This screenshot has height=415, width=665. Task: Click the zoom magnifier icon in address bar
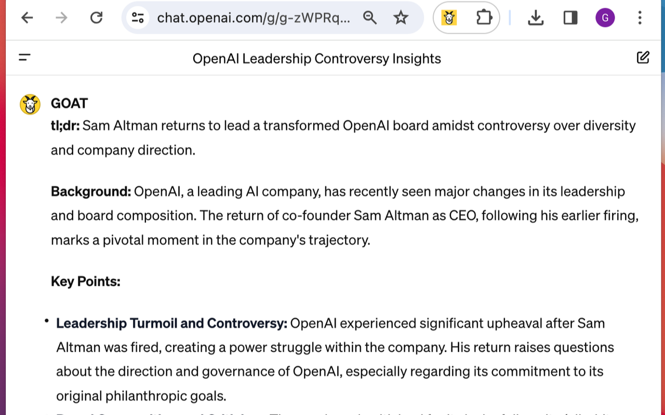click(x=370, y=18)
